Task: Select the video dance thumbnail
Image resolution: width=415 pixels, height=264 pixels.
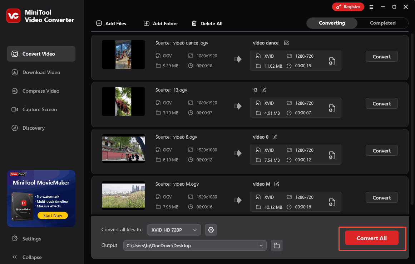Action: coord(123,55)
